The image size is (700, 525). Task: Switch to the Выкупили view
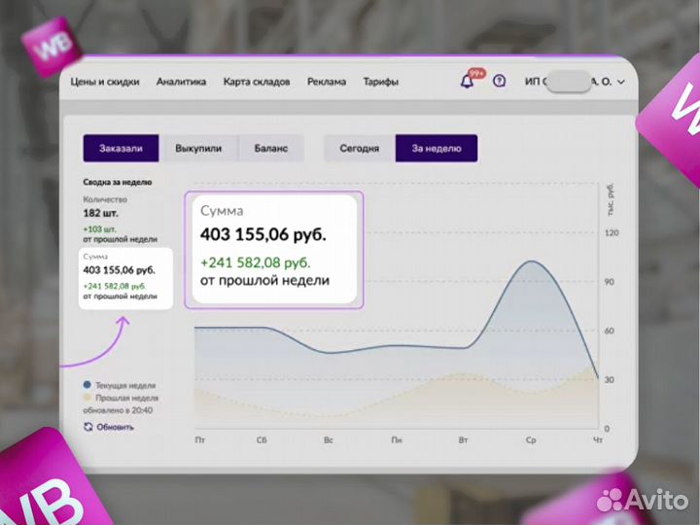coord(198,149)
